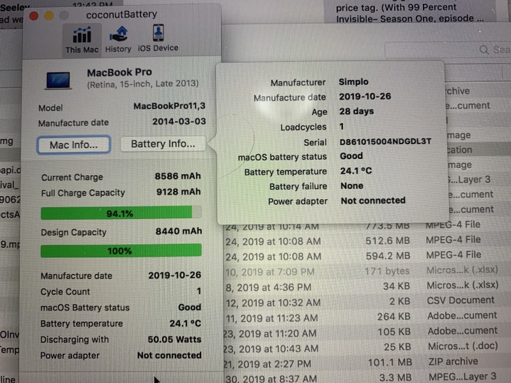This screenshot has height=383, width=511.
Task: Click the 50.05 Watts discharge value
Action: [x=174, y=340]
